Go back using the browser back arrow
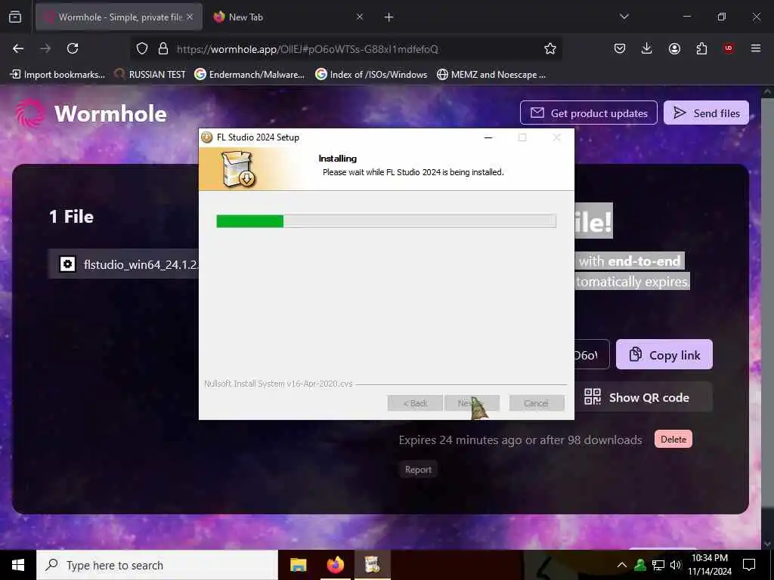This screenshot has height=580, width=774. pyautogui.click(x=18, y=48)
